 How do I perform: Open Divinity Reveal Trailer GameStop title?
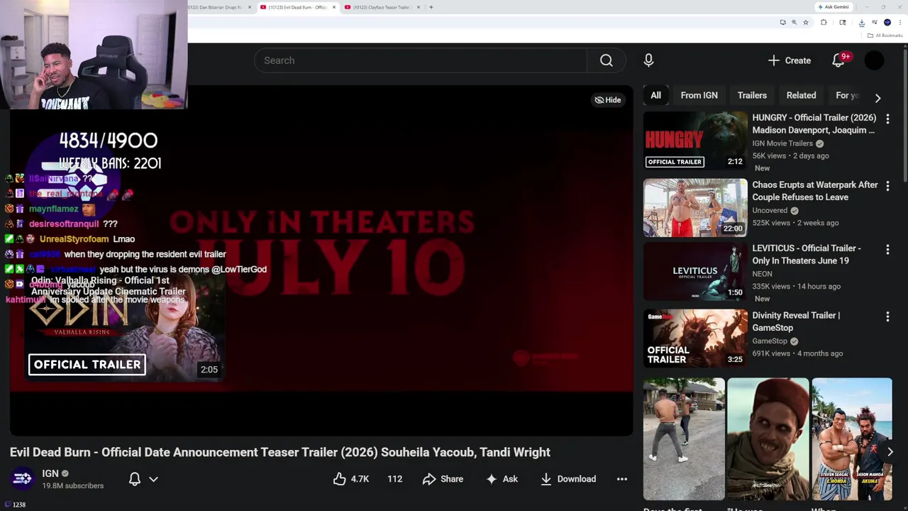click(796, 322)
